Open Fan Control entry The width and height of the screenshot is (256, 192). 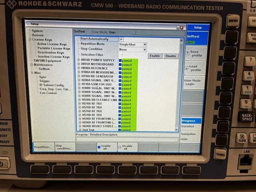pos(48,93)
